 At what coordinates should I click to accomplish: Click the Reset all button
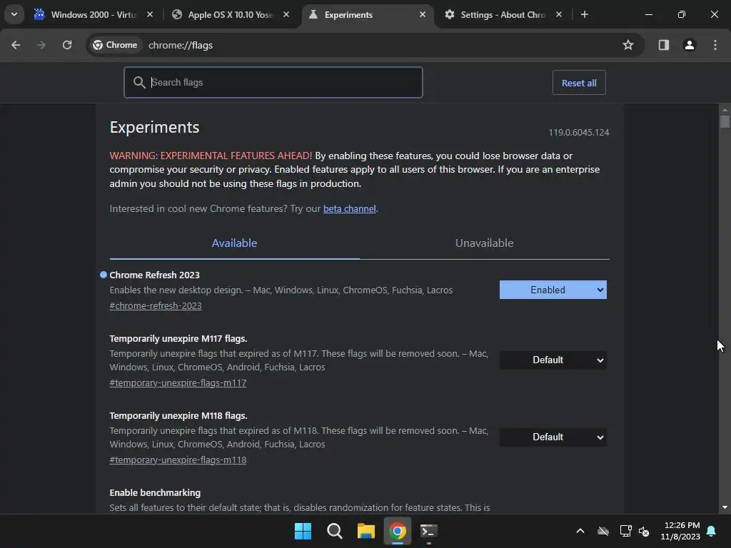(579, 83)
